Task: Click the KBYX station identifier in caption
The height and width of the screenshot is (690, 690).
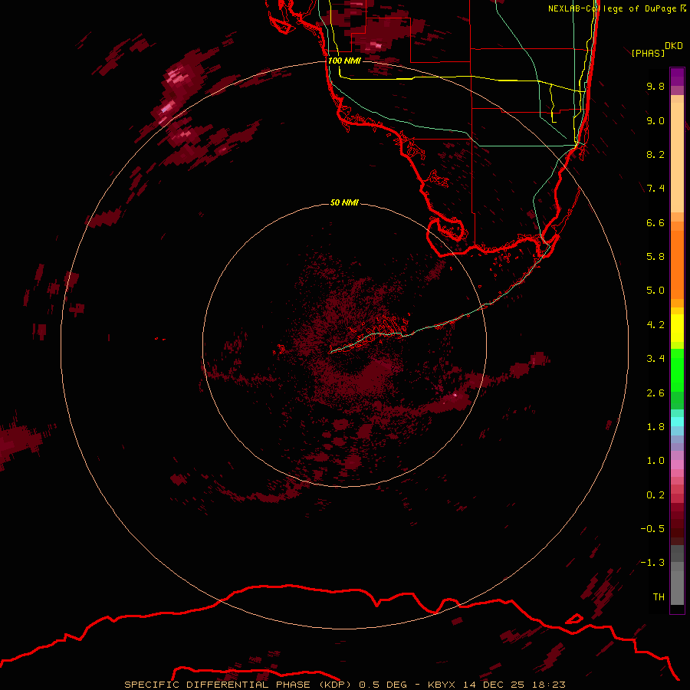Action: pos(442,685)
